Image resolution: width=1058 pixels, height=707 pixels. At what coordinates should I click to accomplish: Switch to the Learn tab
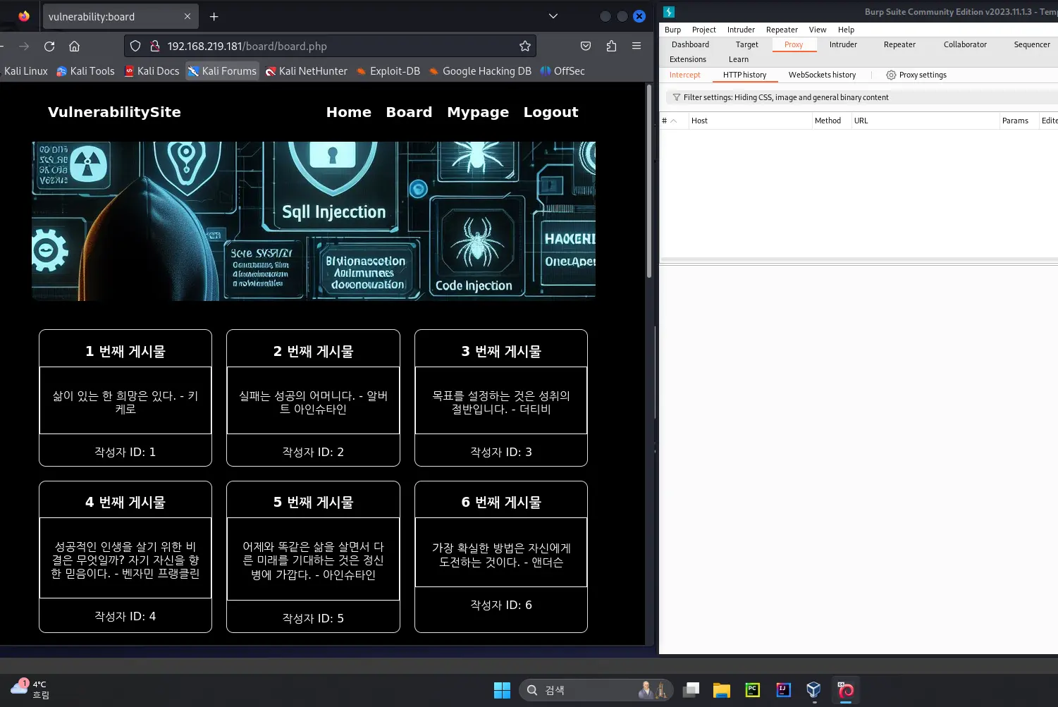click(739, 59)
